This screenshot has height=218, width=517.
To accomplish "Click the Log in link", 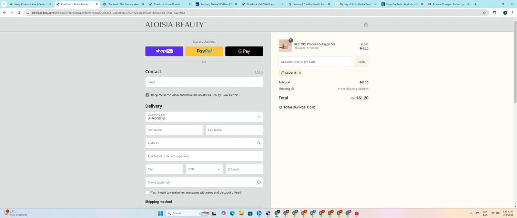I will [x=259, y=72].
